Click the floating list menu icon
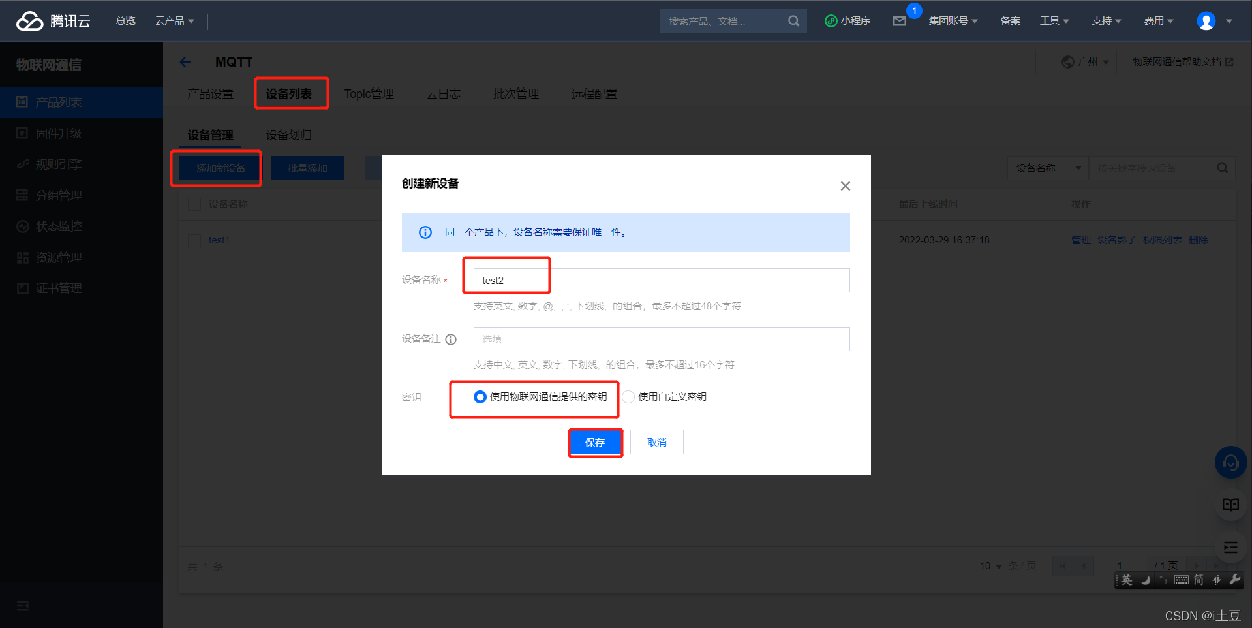Screen dimensions: 1252x628 [x=1230, y=547]
